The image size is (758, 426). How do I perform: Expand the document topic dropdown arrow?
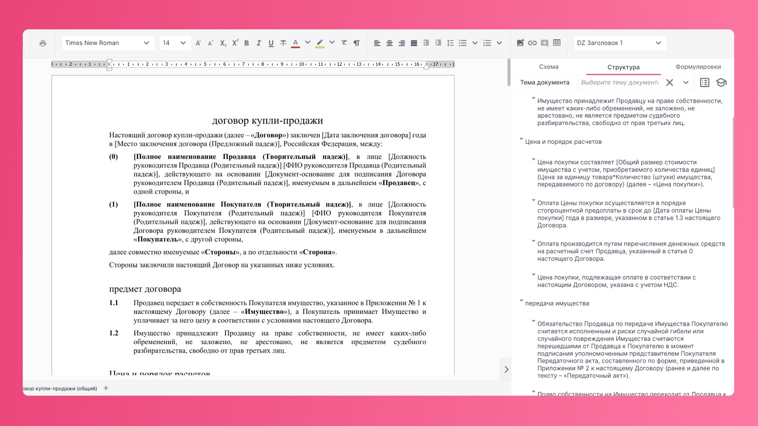[x=686, y=82]
